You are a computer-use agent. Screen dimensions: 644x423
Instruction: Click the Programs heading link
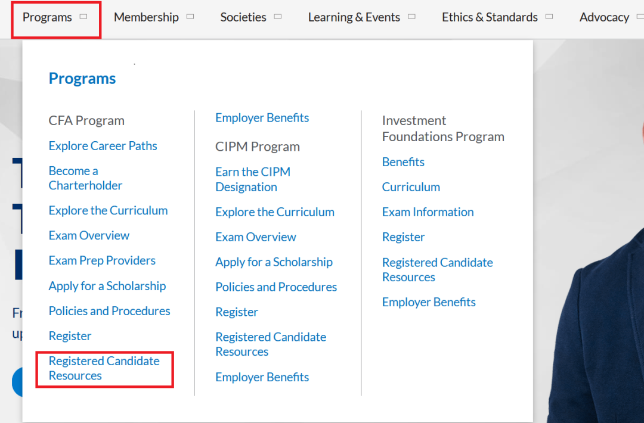coord(82,78)
